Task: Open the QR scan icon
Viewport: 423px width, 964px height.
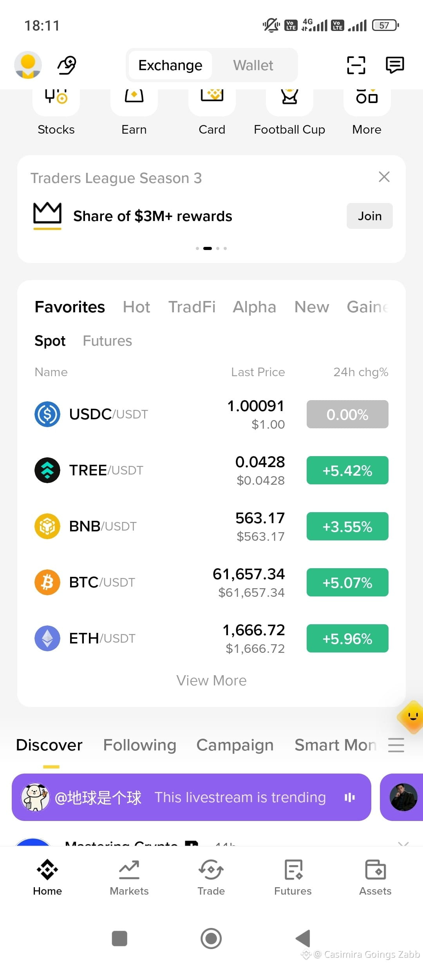Action: tap(356, 65)
